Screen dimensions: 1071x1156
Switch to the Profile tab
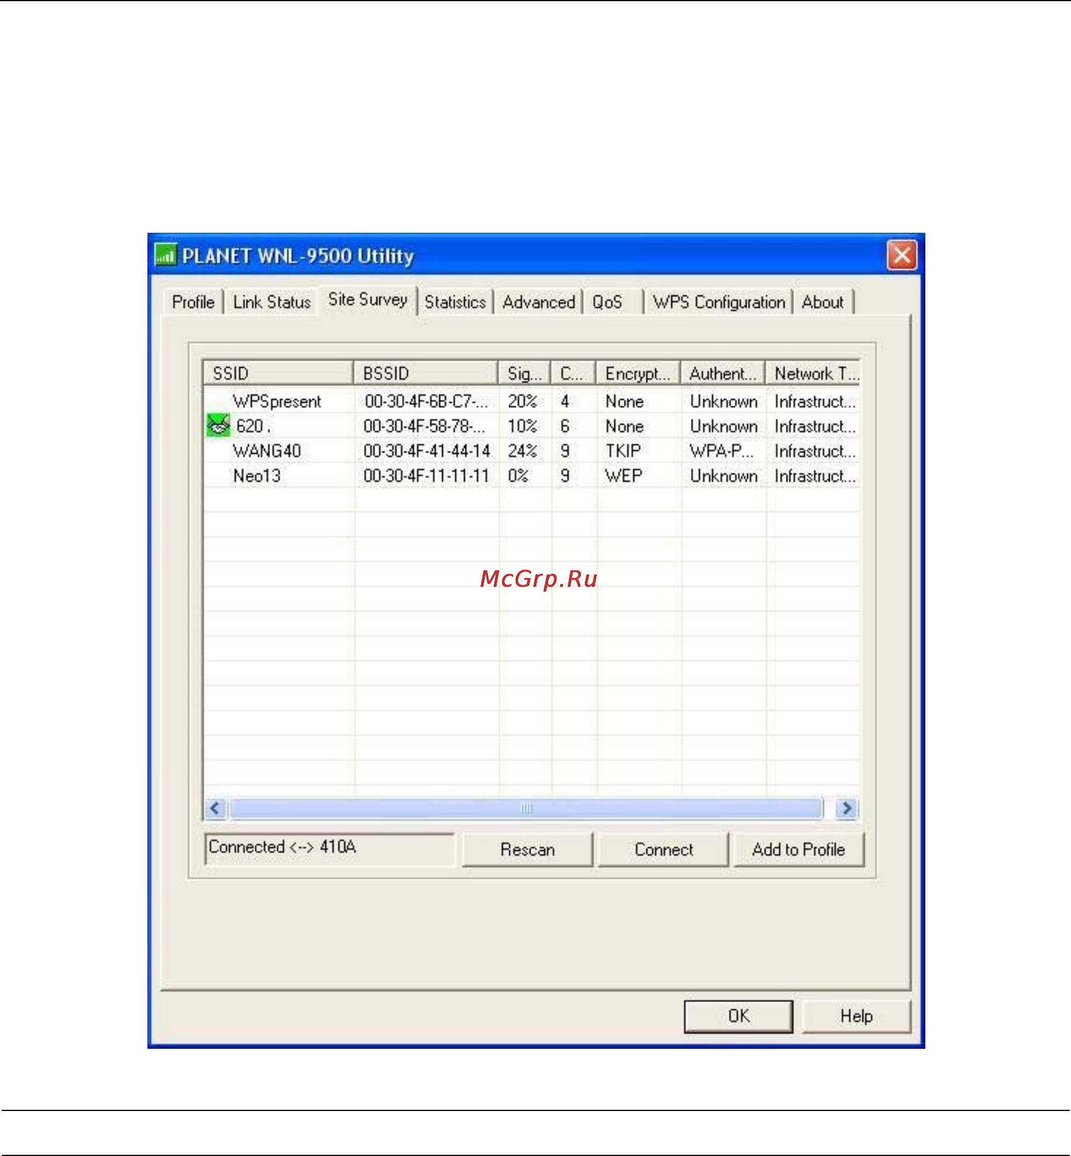[193, 302]
